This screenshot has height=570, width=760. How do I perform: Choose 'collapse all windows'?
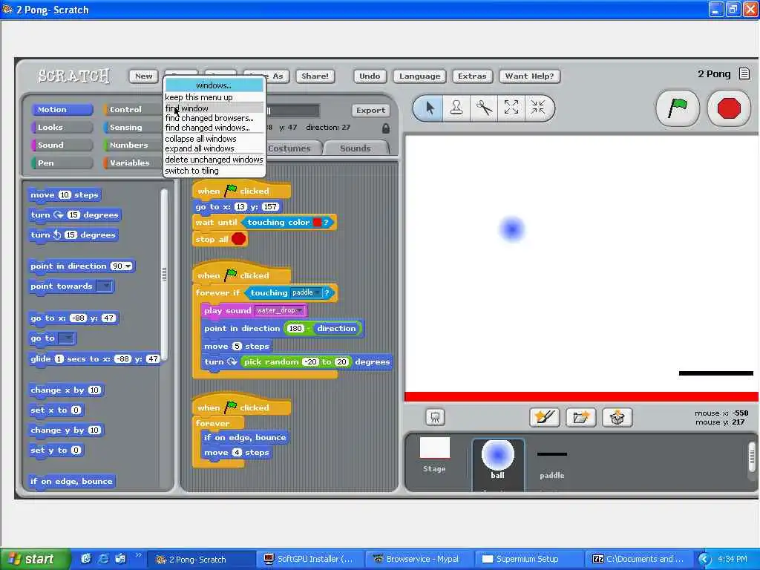[214, 139]
